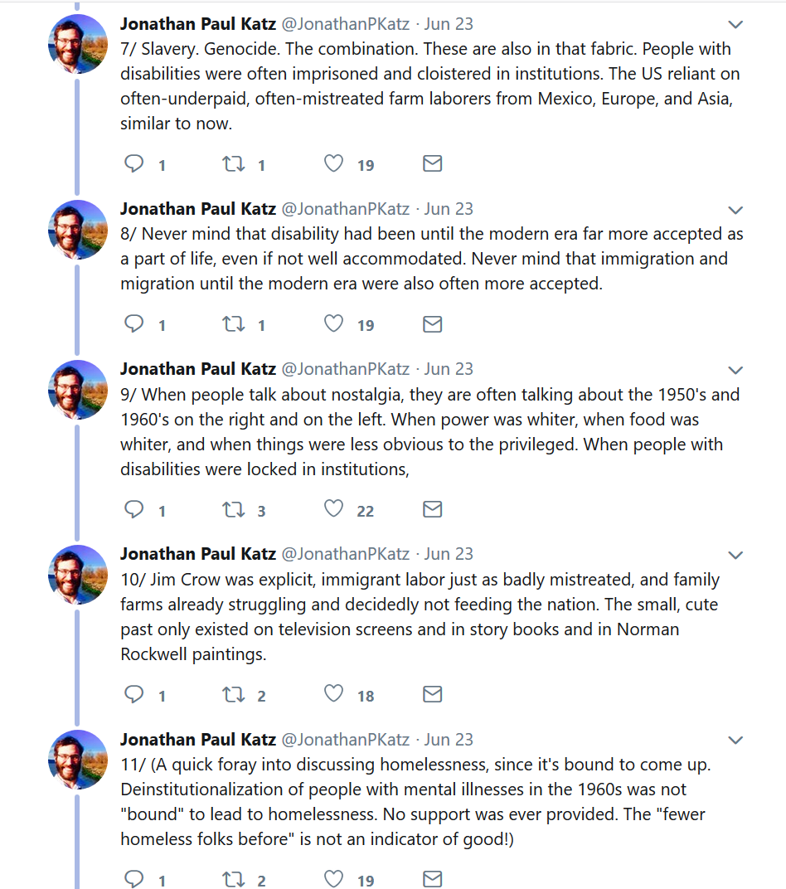The width and height of the screenshot is (786, 889).
Task: Send tweet 10/ about Jim Crow via direct message
Action: pyautogui.click(x=432, y=694)
